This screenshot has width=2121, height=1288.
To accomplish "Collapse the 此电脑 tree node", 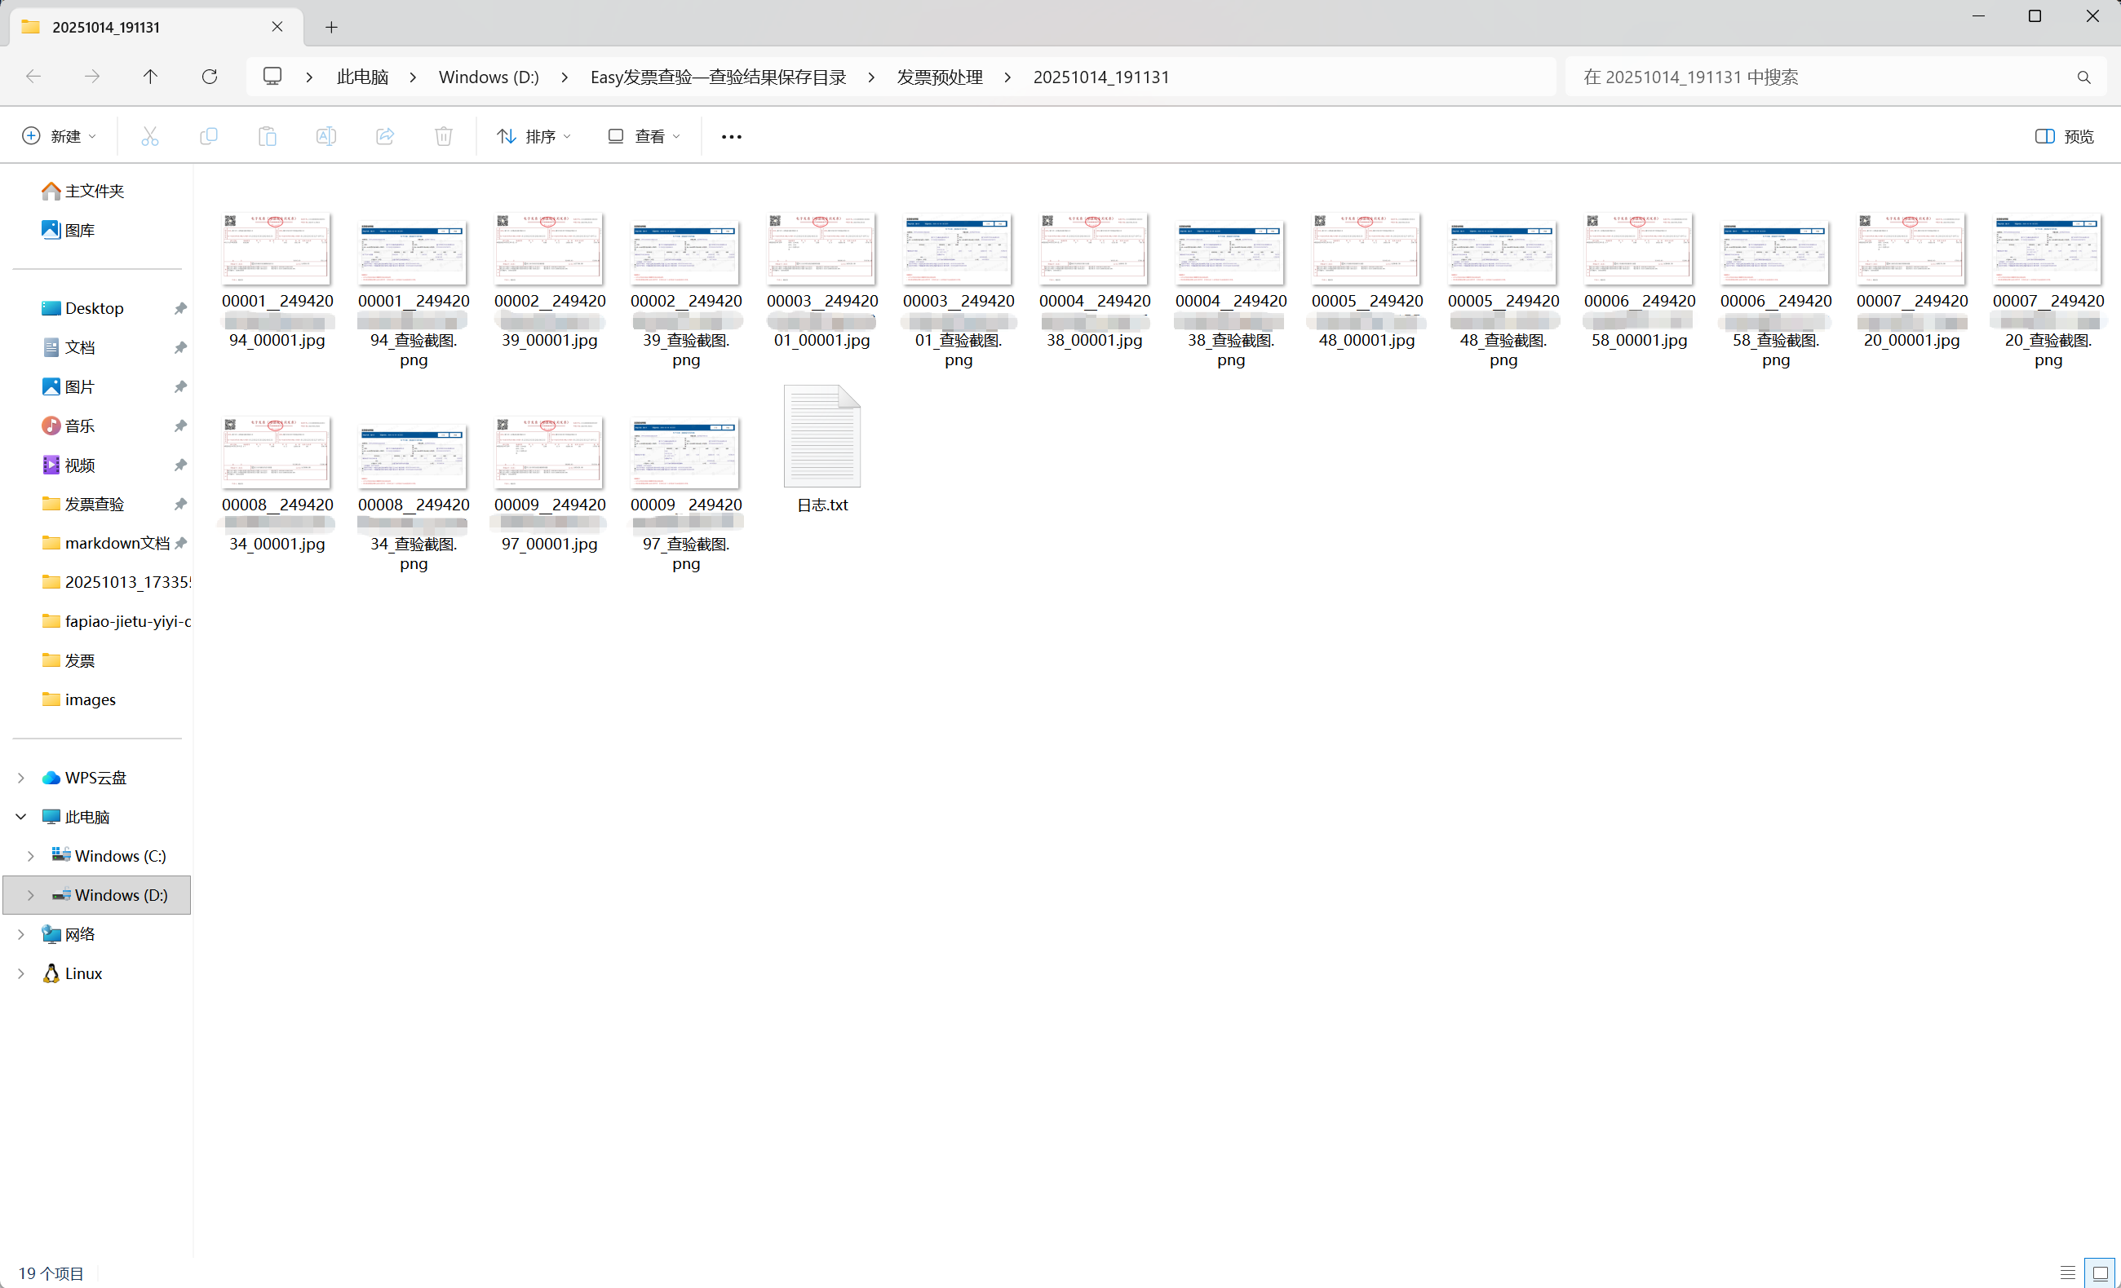I will [x=21, y=817].
